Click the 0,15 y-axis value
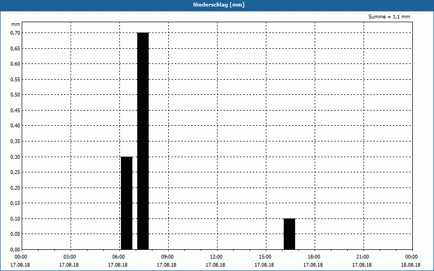The height and width of the screenshot is (271, 434). point(15,203)
